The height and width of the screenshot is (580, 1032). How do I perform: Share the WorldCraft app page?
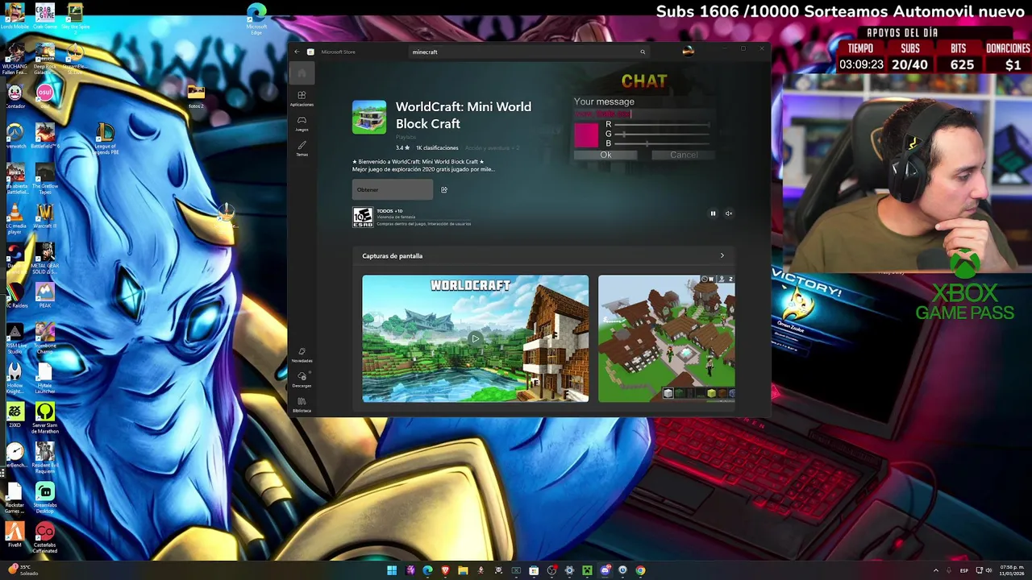click(x=443, y=189)
